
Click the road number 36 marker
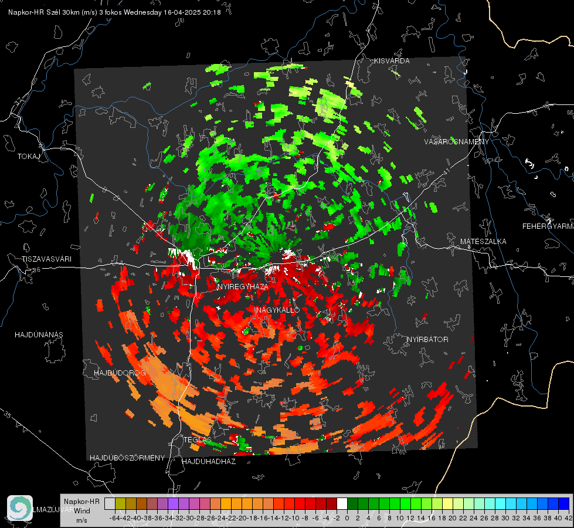click(36, 270)
